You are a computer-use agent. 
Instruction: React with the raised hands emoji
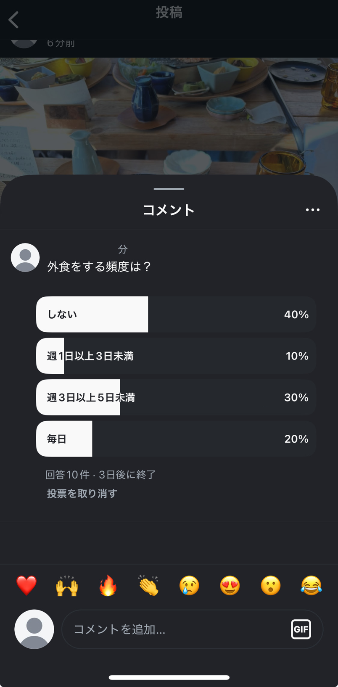[67, 585]
